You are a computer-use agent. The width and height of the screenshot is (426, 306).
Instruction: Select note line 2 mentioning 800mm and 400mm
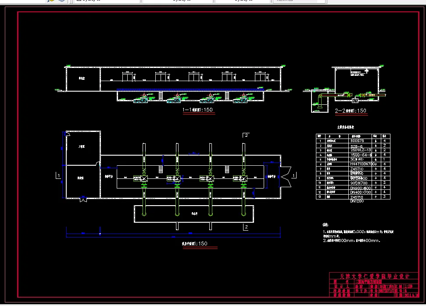coord(351,241)
